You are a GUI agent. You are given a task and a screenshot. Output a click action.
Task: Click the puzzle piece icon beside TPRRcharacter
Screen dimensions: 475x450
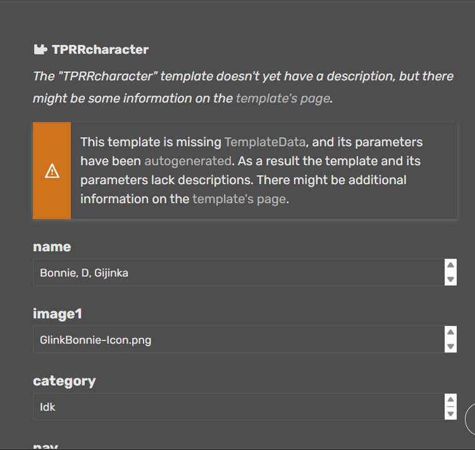(40, 50)
